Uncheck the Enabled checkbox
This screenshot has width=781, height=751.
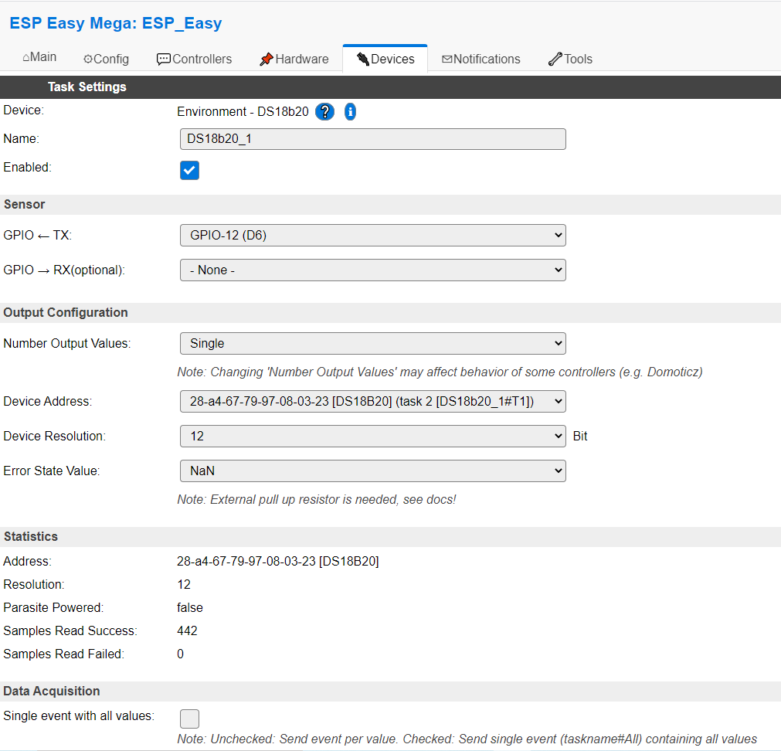(189, 170)
